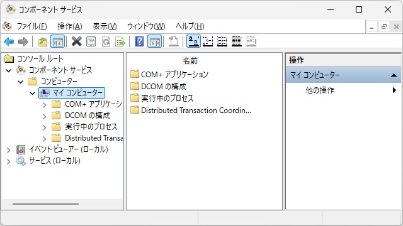Select DCOM の構成 tree item
Screen dimensions: 403x226
pos(88,116)
